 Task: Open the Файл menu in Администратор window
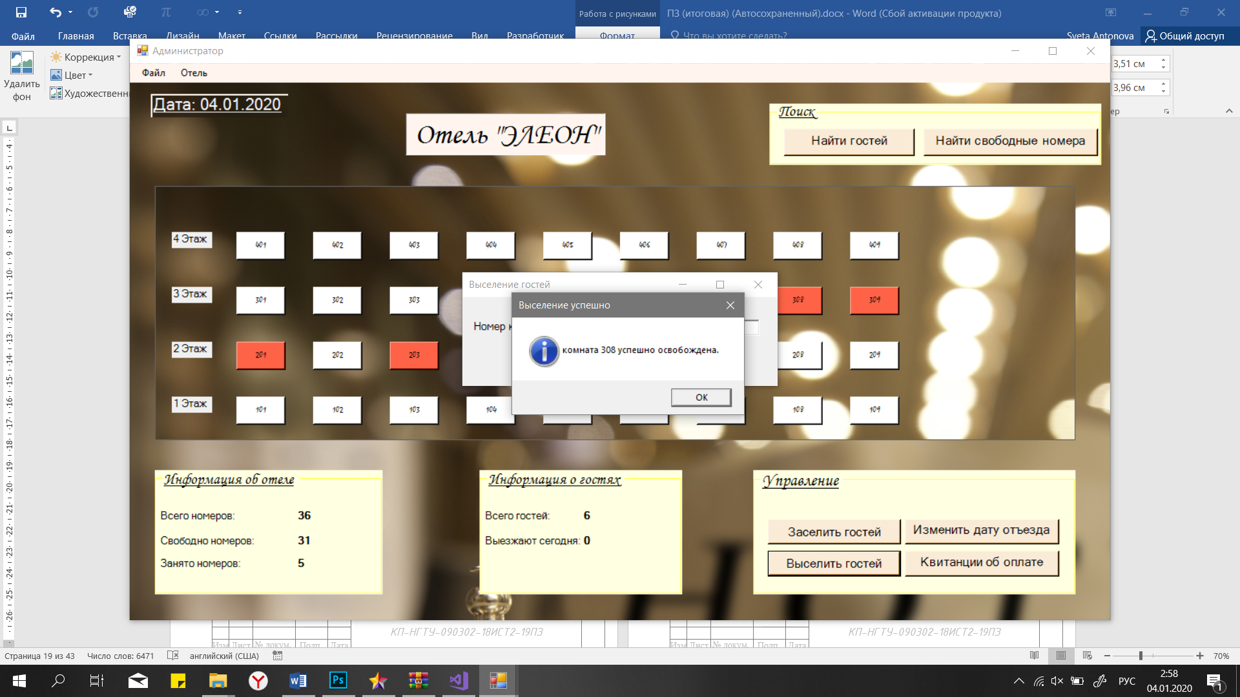[154, 73]
